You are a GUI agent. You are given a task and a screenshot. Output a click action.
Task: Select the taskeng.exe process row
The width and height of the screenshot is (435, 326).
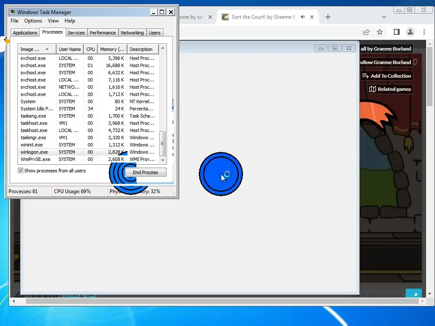(88, 116)
